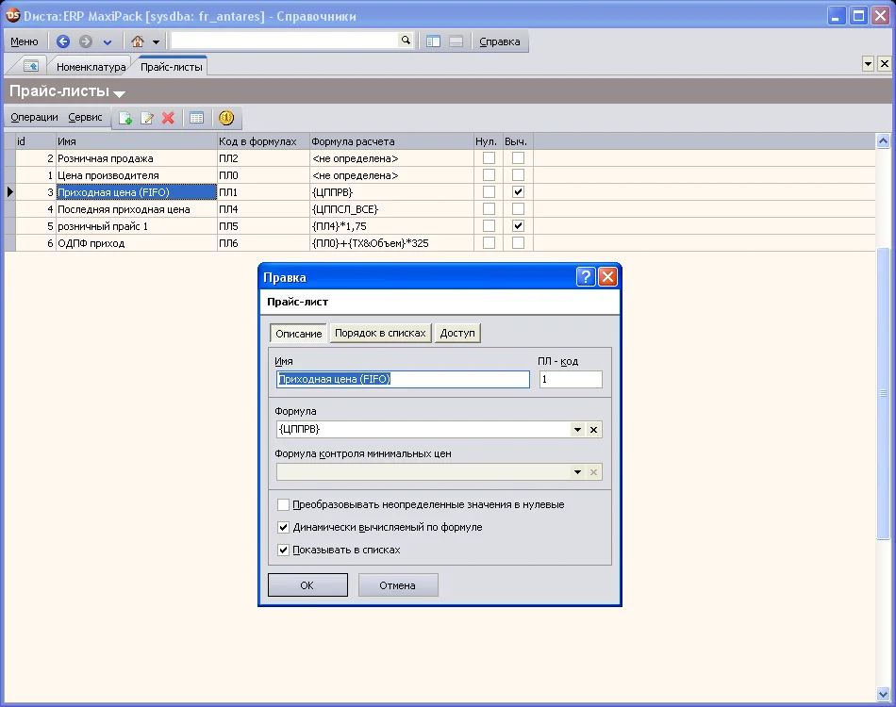Expand the Прайс-листы header dropdown arrow
The image size is (896, 707).
tap(119, 94)
